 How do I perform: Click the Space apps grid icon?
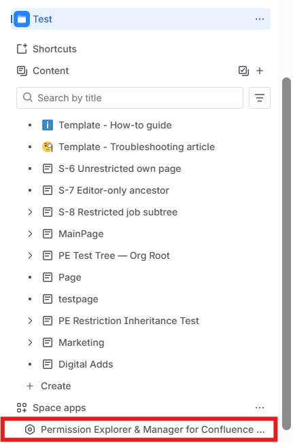[x=22, y=408]
